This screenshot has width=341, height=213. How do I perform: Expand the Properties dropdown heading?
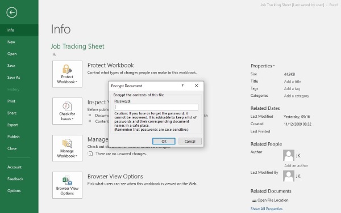pyautogui.click(x=263, y=66)
